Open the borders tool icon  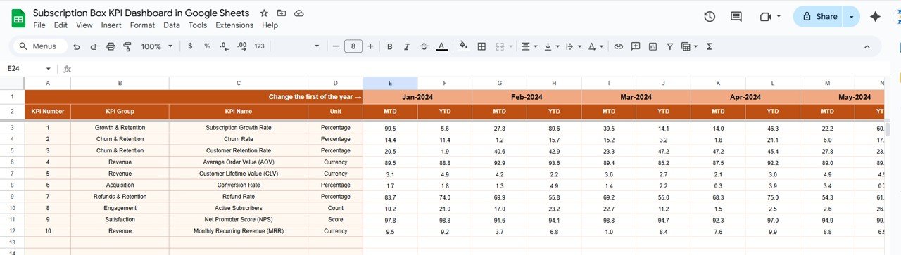click(481, 46)
